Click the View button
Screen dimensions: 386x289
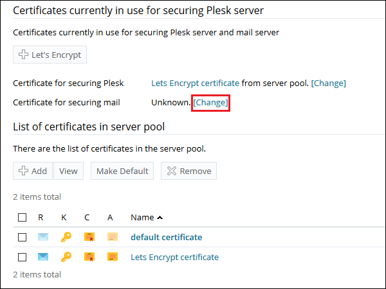tap(69, 171)
